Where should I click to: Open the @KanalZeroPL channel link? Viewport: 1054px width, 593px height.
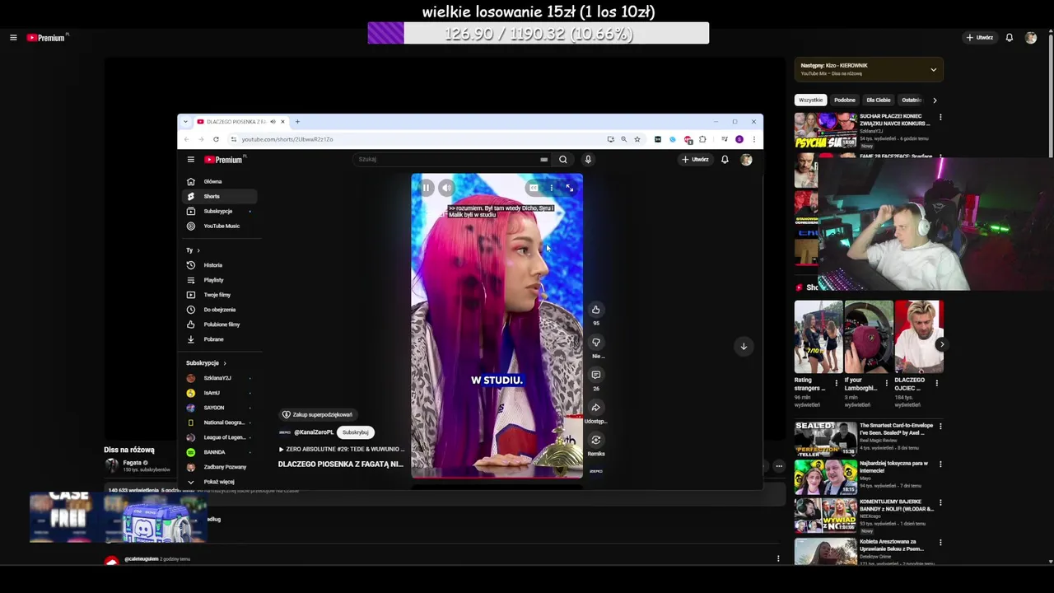[314, 432]
